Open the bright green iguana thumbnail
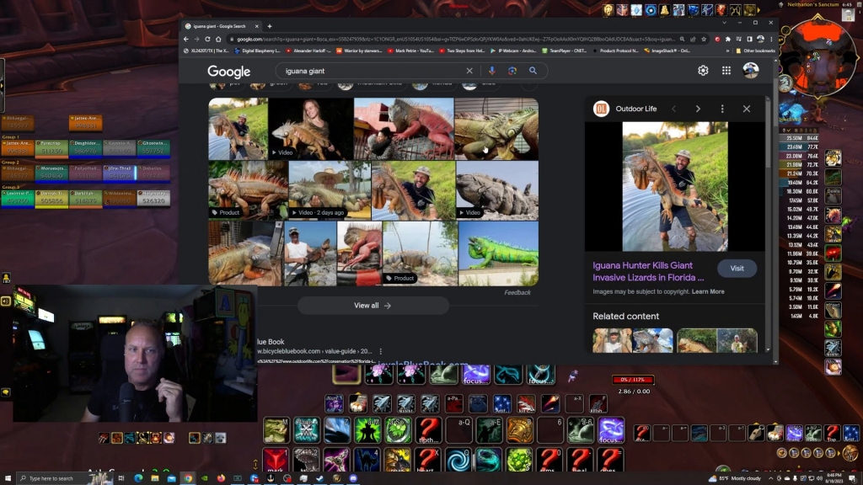863x485 pixels. coord(499,253)
